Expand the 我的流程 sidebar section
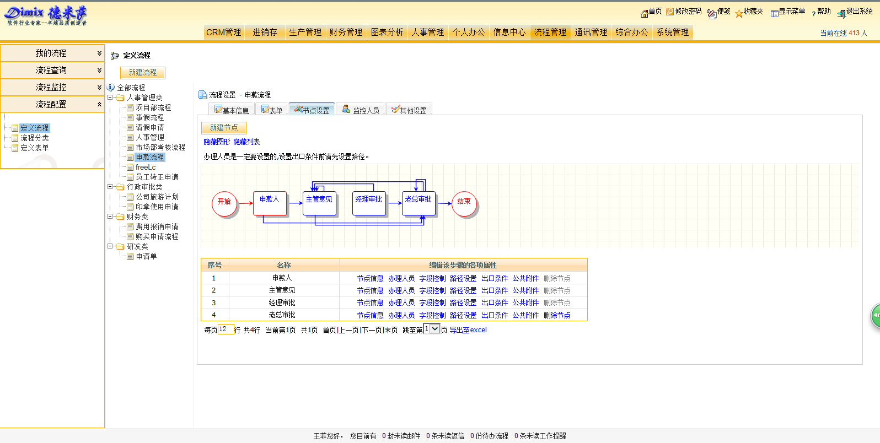Image resolution: width=880 pixels, height=443 pixels. point(52,53)
